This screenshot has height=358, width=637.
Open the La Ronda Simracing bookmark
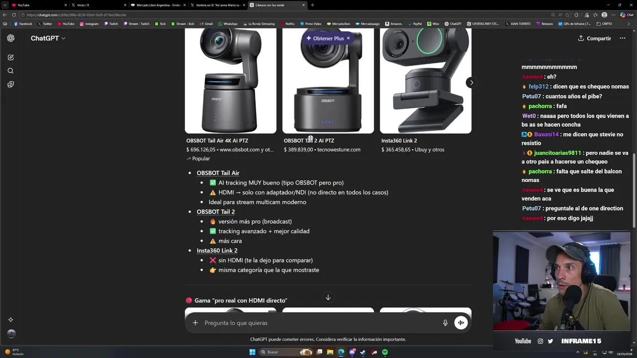tap(259, 24)
